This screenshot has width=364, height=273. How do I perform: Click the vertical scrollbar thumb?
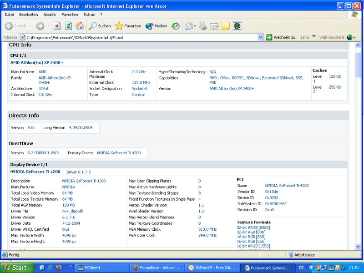click(358, 65)
